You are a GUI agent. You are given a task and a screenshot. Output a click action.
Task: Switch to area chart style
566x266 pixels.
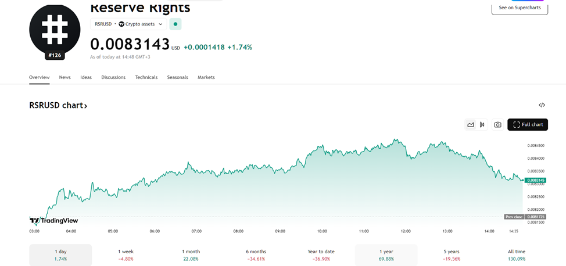(x=470, y=124)
